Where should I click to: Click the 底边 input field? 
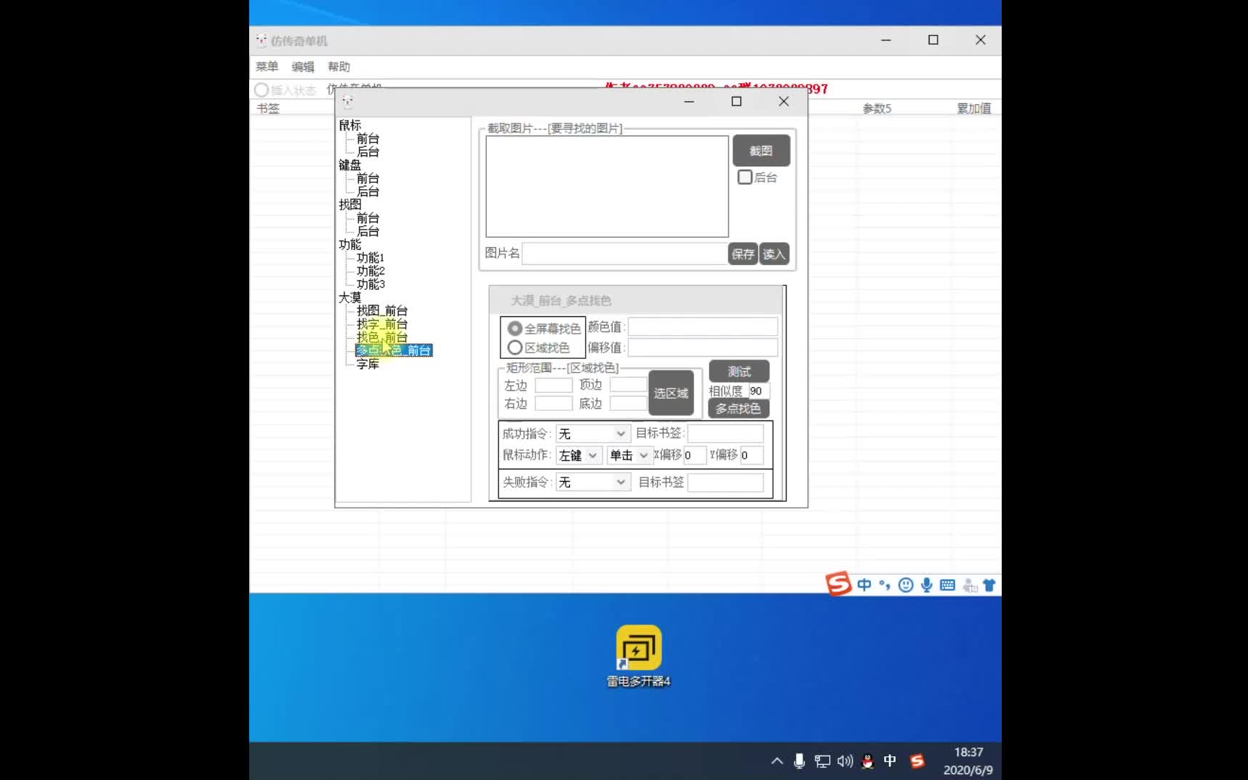point(629,403)
